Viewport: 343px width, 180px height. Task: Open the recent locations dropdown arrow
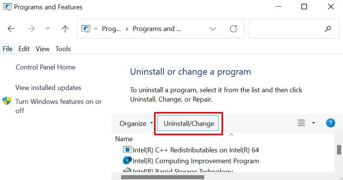[x=48, y=29]
